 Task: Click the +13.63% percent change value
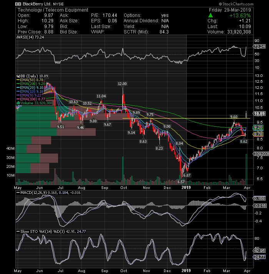click(x=240, y=15)
